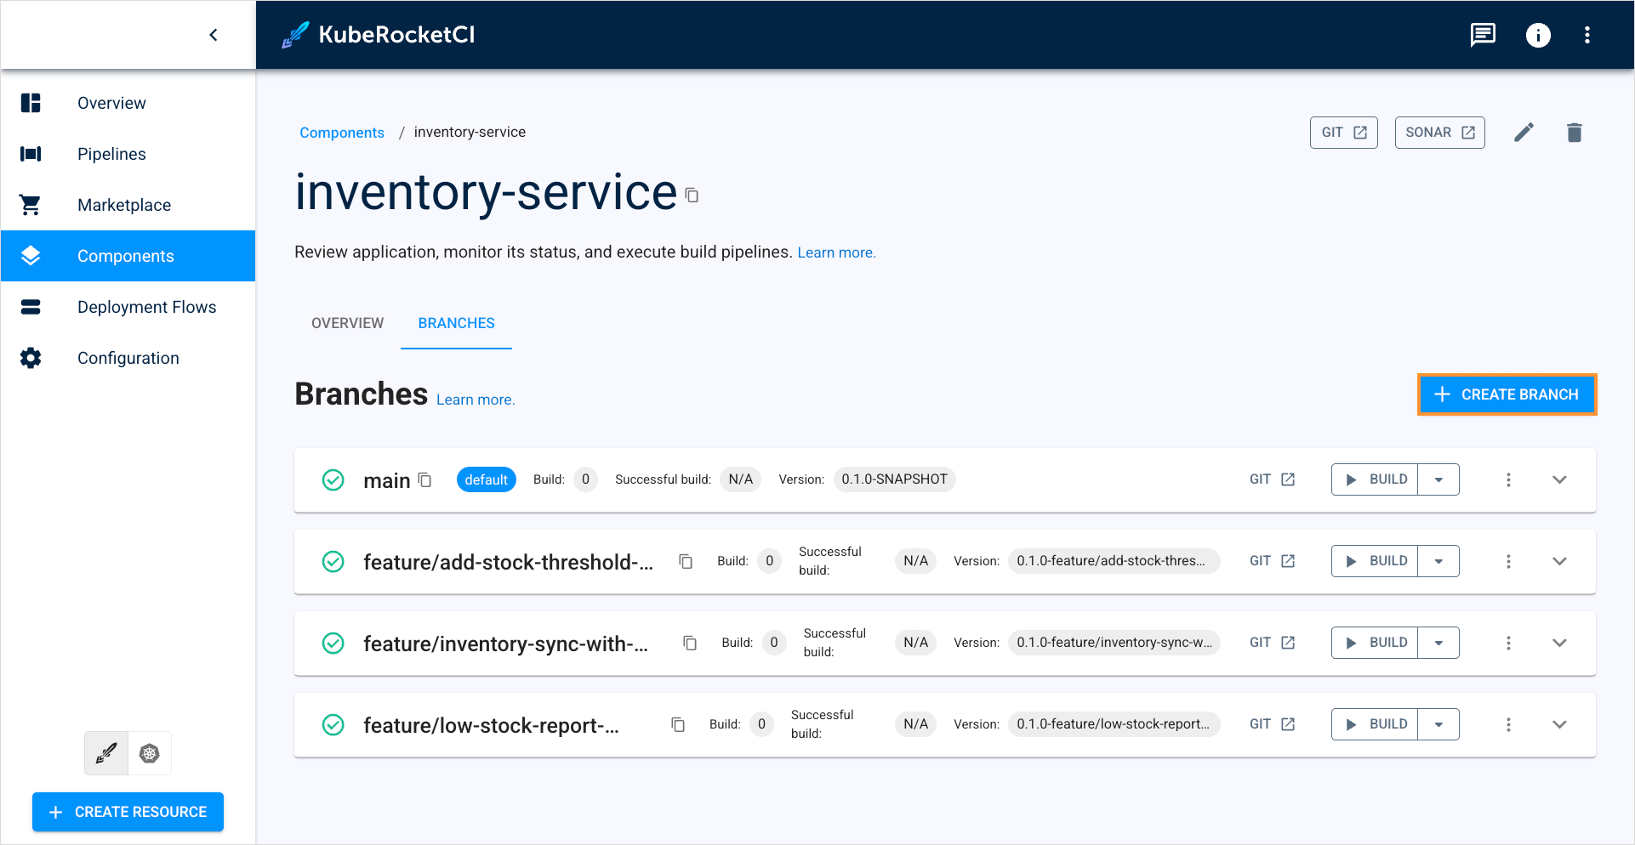Open build dropdown for feature/inventory-sync branch

[x=1438, y=643]
